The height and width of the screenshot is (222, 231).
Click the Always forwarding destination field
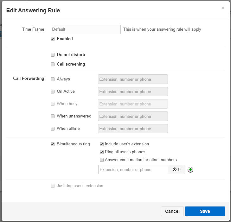click(x=133, y=79)
